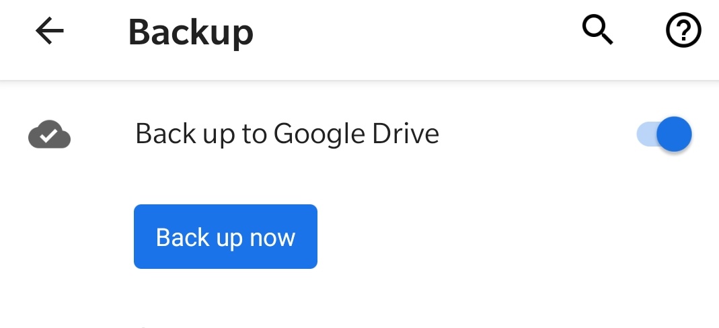Search backup settings via search icon
Viewport: 719px width, 328px height.
597,30
